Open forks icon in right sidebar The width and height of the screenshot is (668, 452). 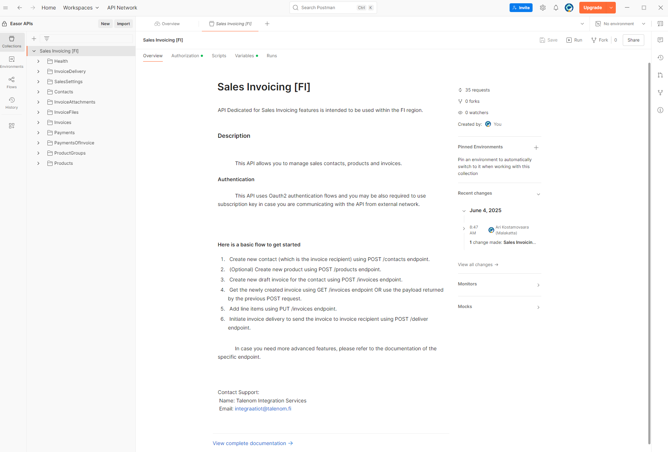(660, 93)
